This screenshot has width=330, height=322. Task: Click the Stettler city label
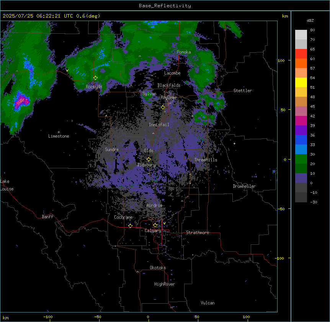tap(243, 91)
